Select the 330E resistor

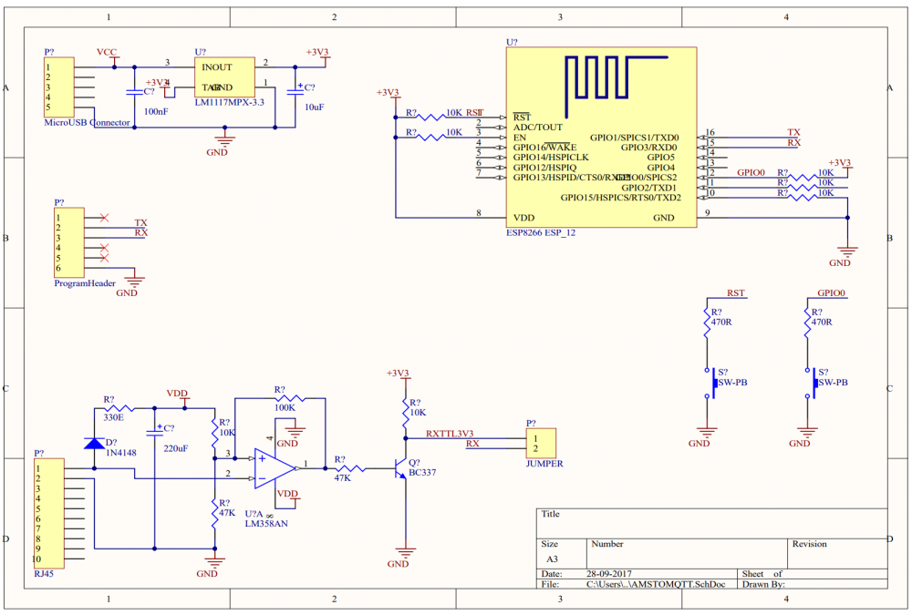(x=117, y=408)
